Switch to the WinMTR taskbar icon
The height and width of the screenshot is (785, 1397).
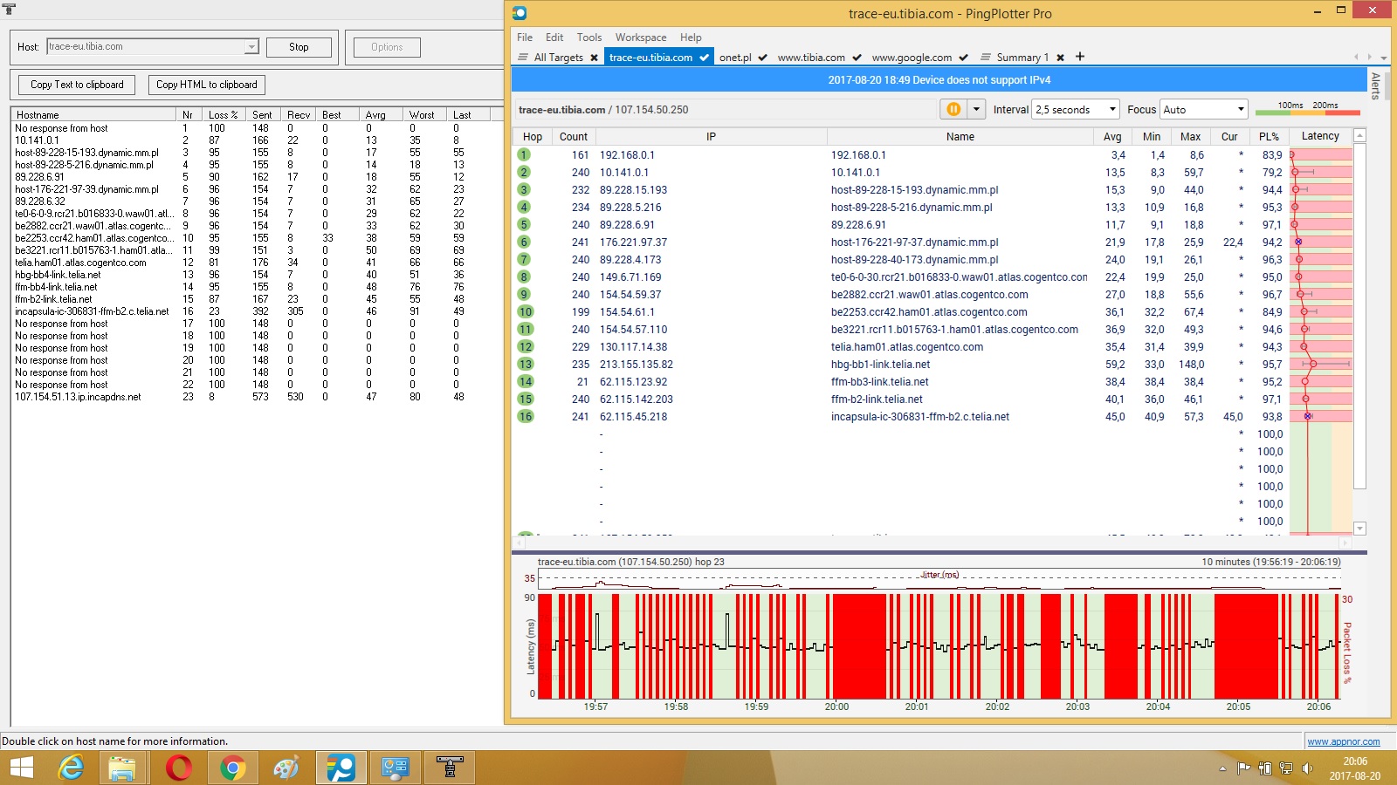tap(450, 768)
